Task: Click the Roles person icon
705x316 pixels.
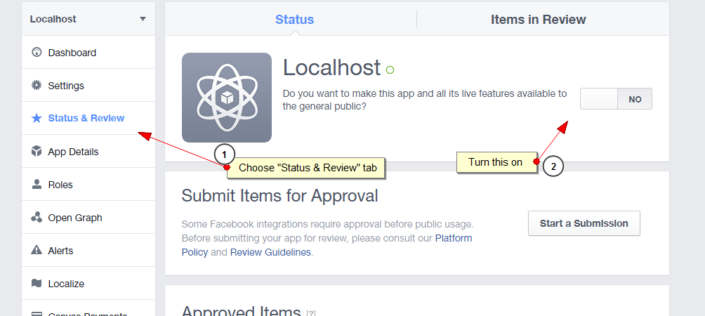Action: [37, 184]
